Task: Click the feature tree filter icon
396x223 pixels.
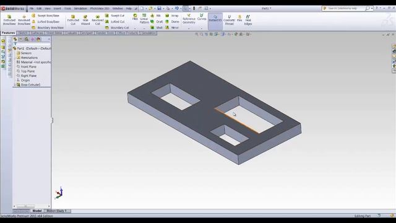Action: click(x=15, y=44)
